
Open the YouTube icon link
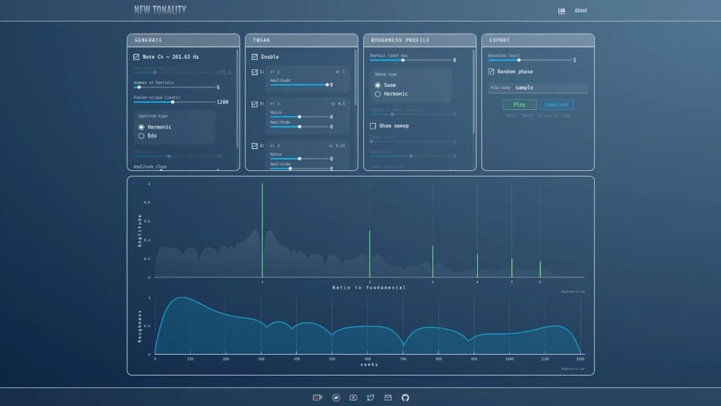coord(353,397)
